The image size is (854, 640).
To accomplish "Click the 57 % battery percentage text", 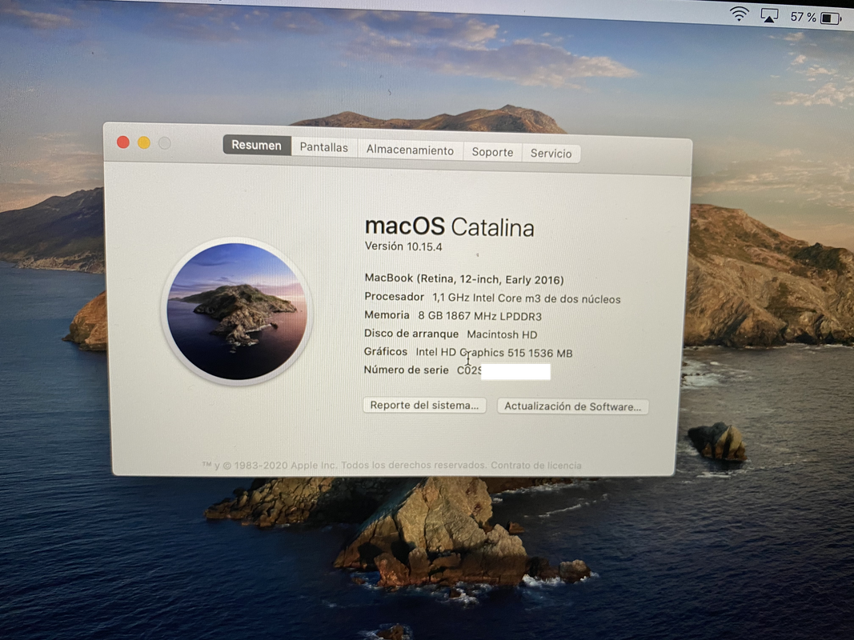I will pos(803,17).
